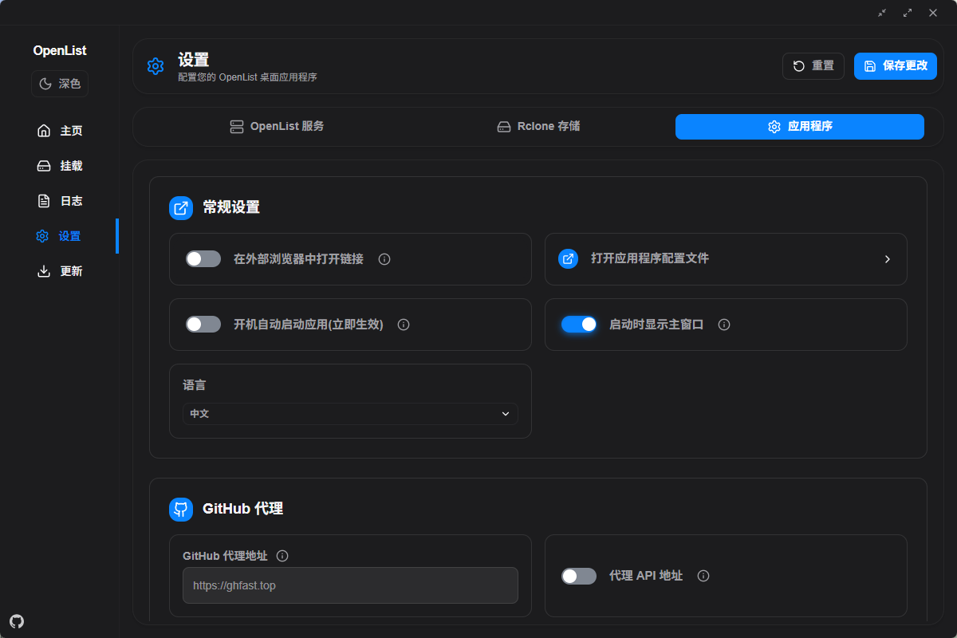Expand 打开应用程序配置文件 chevron arrow

tap(887, 259)
